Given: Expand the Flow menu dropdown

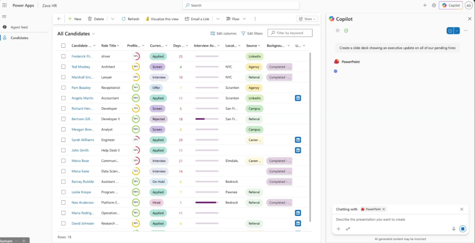Looking at the screenshot, I should 244,19.
